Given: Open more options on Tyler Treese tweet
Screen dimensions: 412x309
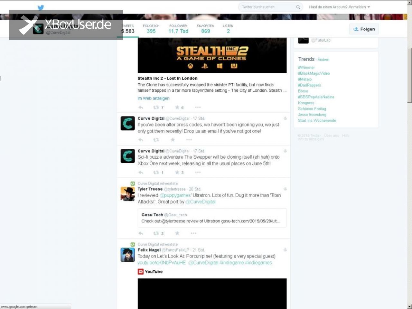Looking at the screenshot, I should [x=193, y=233].
